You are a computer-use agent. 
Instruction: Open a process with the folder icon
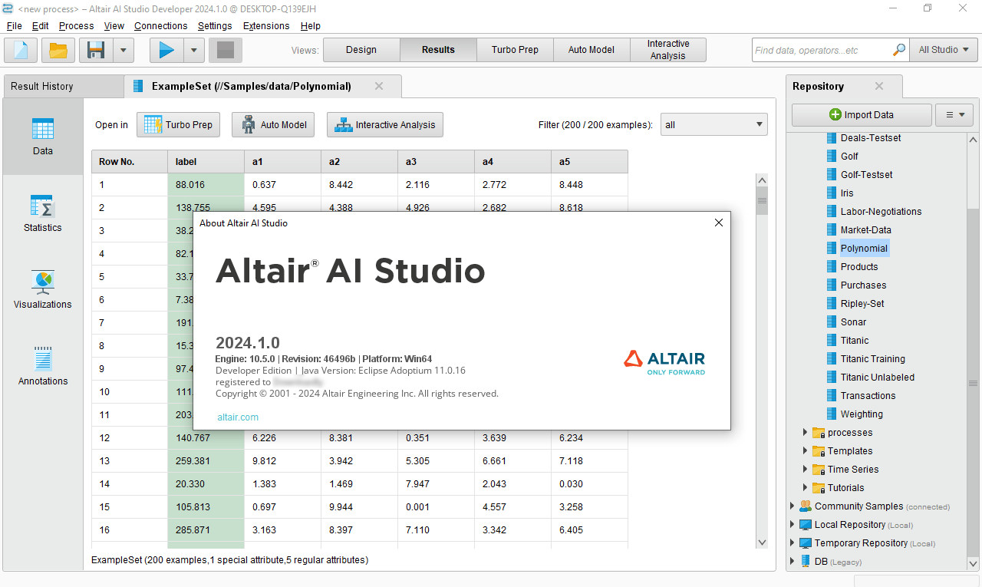[58, 50]
